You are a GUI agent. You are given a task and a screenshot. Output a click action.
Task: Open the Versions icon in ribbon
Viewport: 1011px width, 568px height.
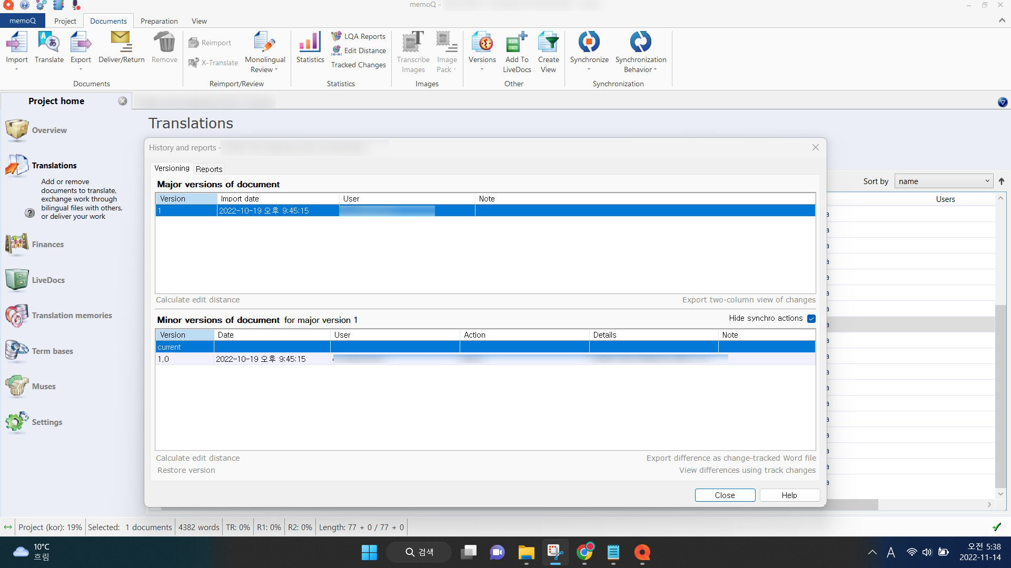click(482, 42)
